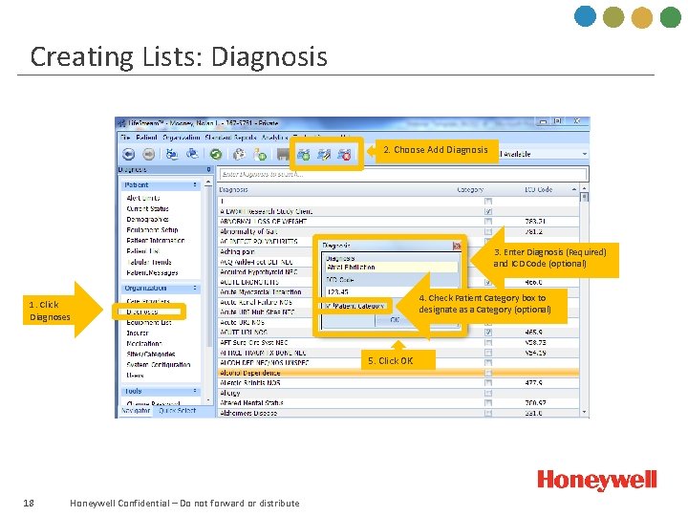Open Diagnoses under Organization

tap(142, 312)
